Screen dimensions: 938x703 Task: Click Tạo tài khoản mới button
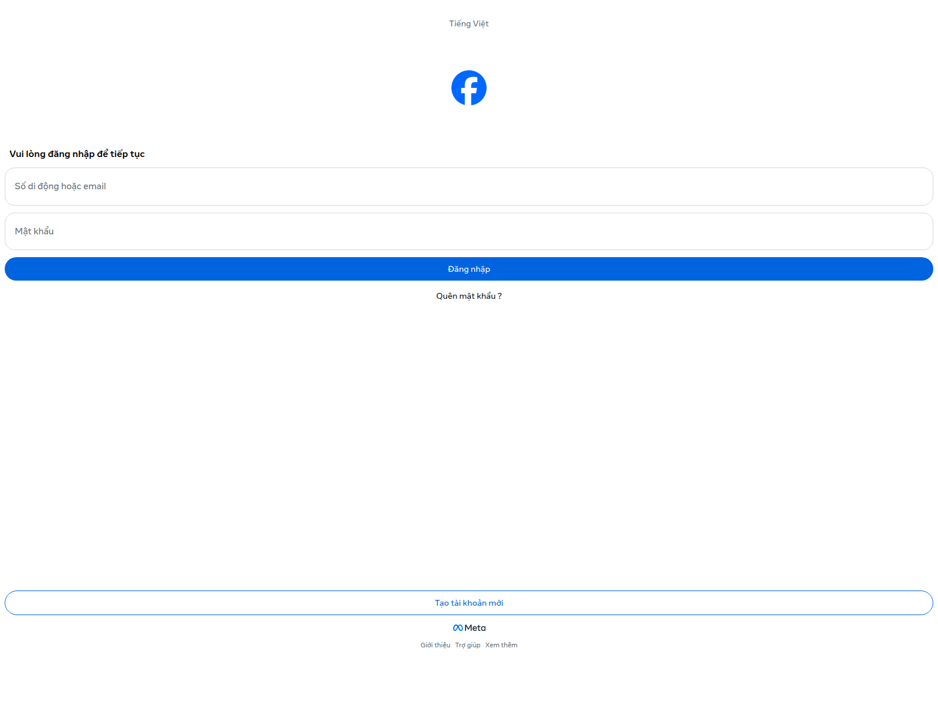click(x=469, y=603)
